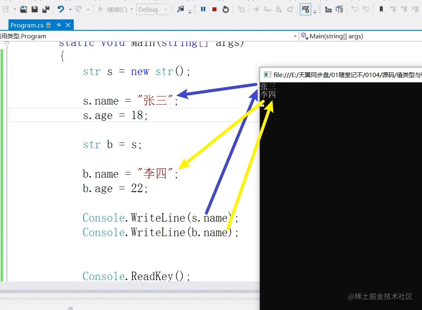Go to the previous bookmark

[x=393, y=9]
